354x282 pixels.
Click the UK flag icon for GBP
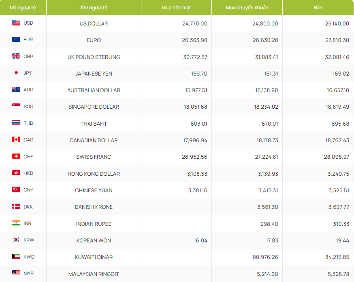tap(16, 57)
